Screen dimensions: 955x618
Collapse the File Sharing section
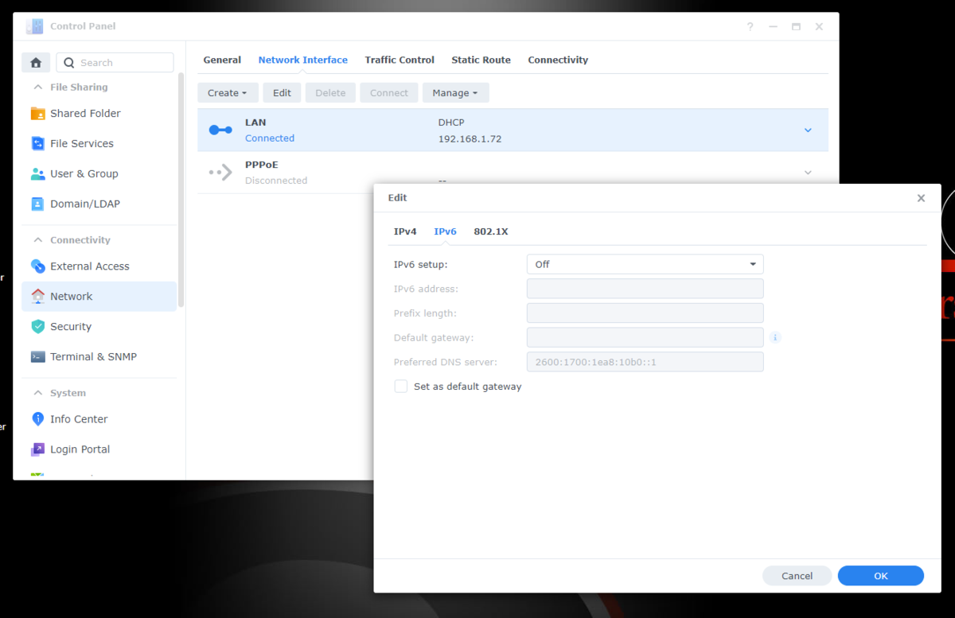pos(37,87)
